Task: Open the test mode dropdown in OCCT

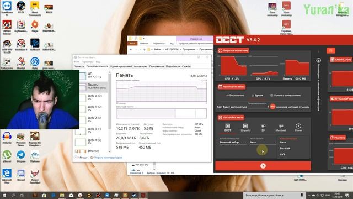Action: 233,142
